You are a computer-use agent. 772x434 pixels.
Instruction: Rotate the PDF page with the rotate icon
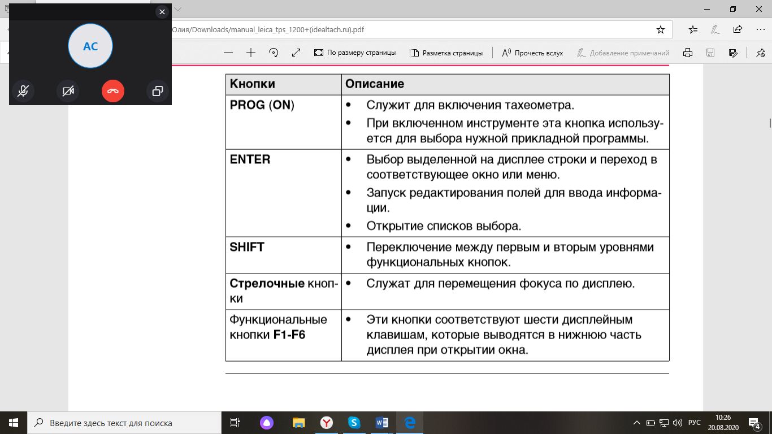(274, 53)
